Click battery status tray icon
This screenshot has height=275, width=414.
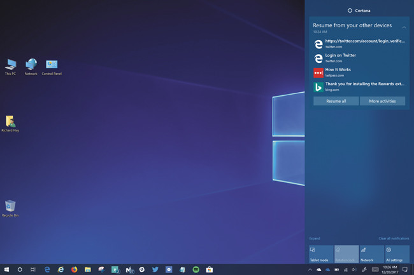click(x=337, y=269)
